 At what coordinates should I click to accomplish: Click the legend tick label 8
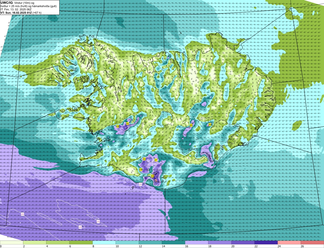93,246
